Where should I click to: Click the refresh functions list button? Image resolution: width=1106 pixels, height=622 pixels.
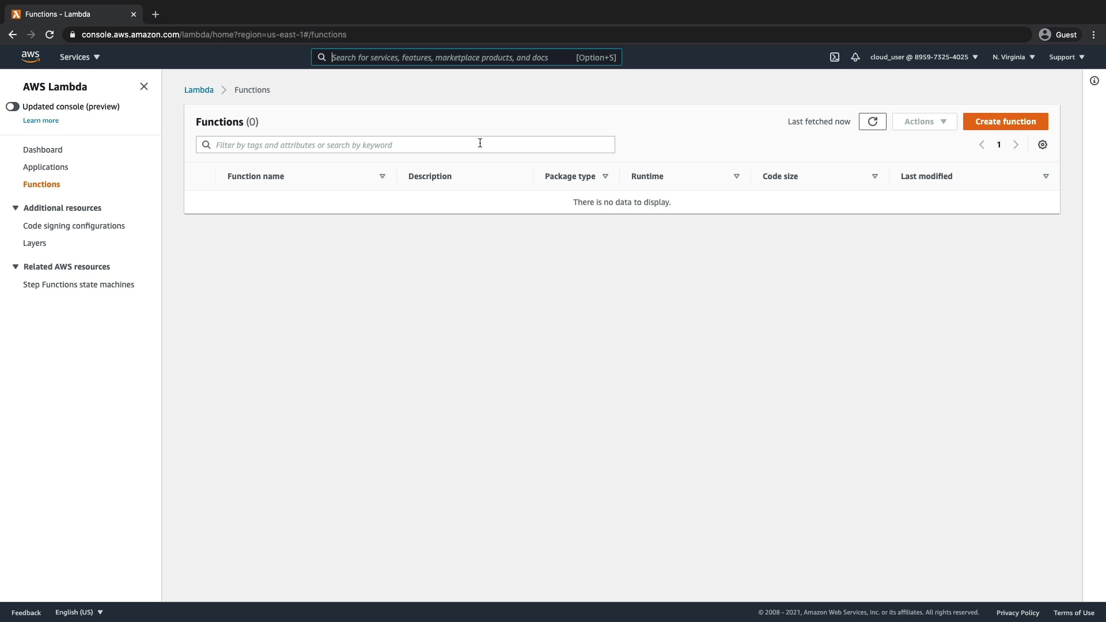872,122
